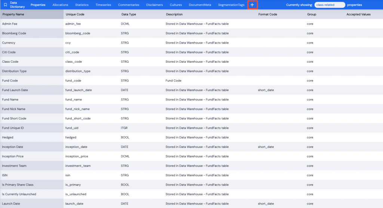Click the DCML type in Admin Fee row
The width and height of the screenshot is (383, 208).
[125, 24]
